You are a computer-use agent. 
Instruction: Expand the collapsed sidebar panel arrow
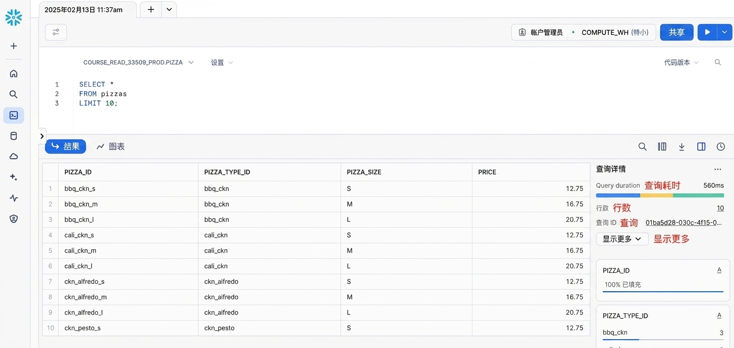(x=42, y=136)
